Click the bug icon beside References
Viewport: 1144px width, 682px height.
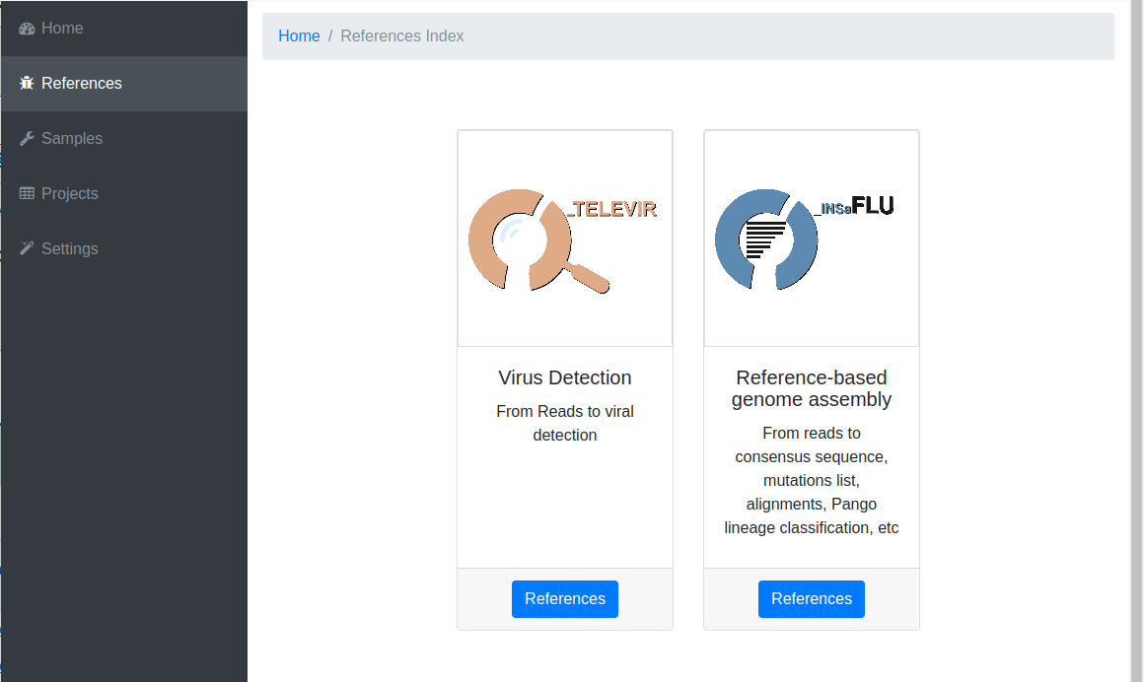(27, 83)
